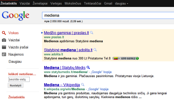Click the clapperboard icon next to Vaizdo įrašai

pos(4,47)
